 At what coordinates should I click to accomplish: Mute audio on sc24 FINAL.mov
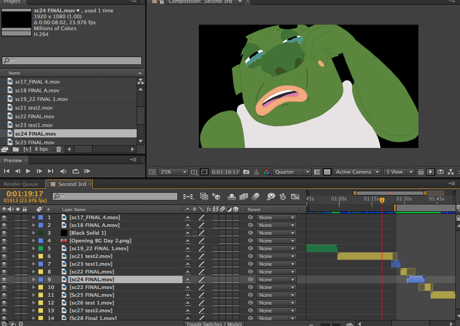11,279
